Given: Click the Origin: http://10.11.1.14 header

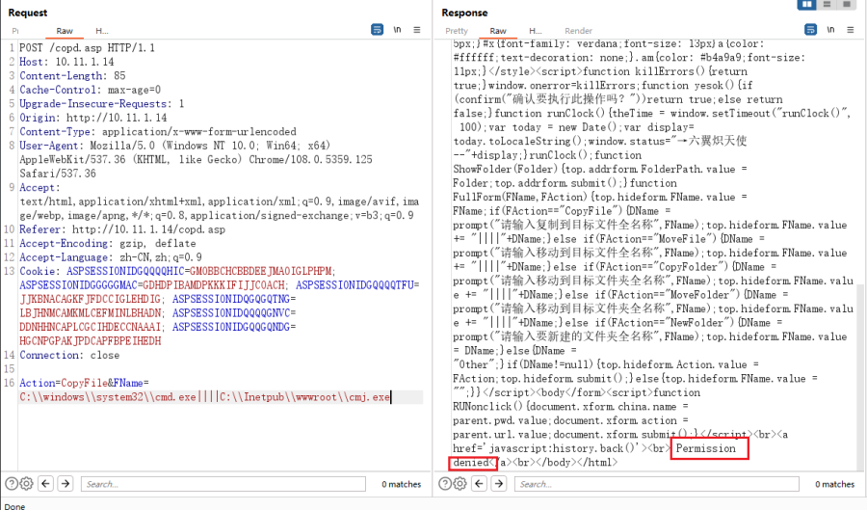Looking at the screenshot, I should click(92, 118).
